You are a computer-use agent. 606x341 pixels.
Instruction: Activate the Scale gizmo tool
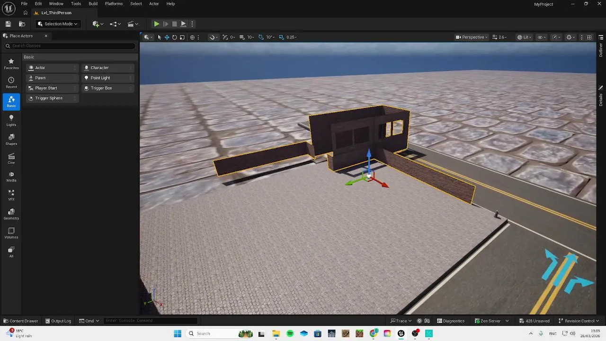tap(182, 37)
